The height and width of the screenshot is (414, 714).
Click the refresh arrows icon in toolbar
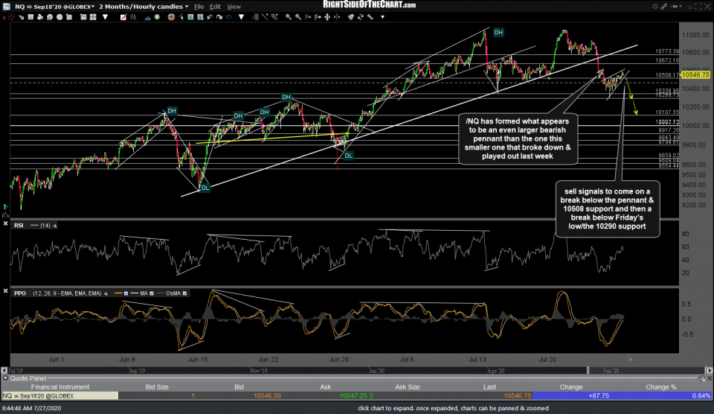(x=361, y=17)
